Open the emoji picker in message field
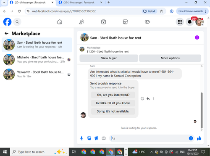210x156 pixels. click(191, 138)
